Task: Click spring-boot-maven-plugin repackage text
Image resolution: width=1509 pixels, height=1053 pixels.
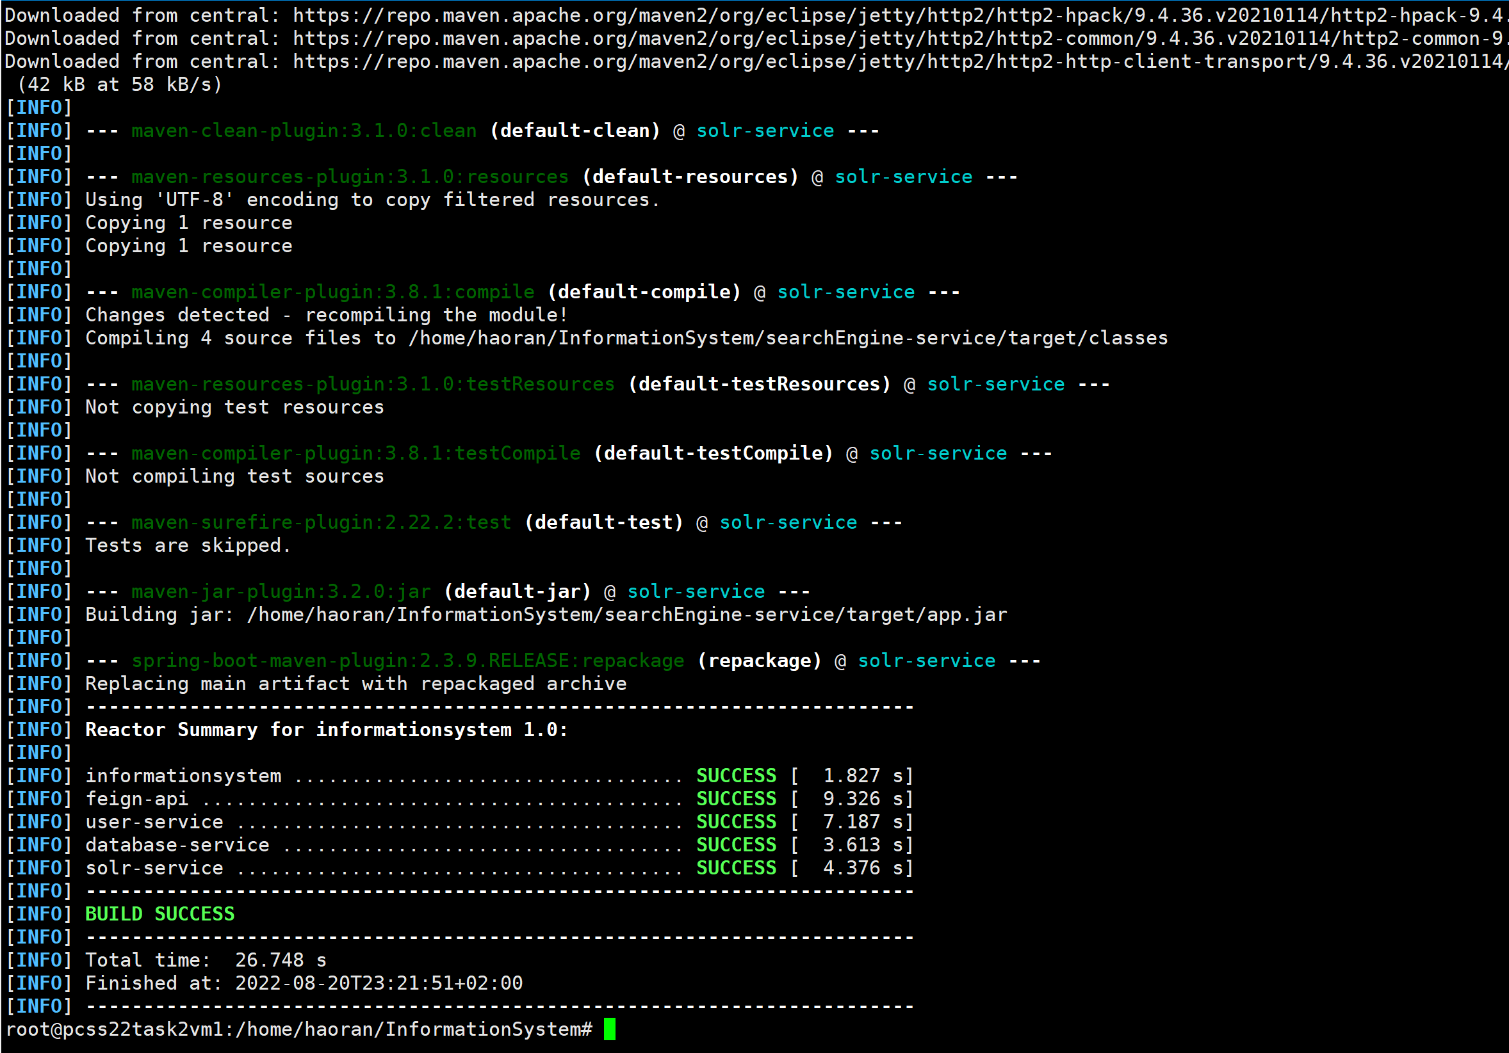Action: (x=407, y=660)
